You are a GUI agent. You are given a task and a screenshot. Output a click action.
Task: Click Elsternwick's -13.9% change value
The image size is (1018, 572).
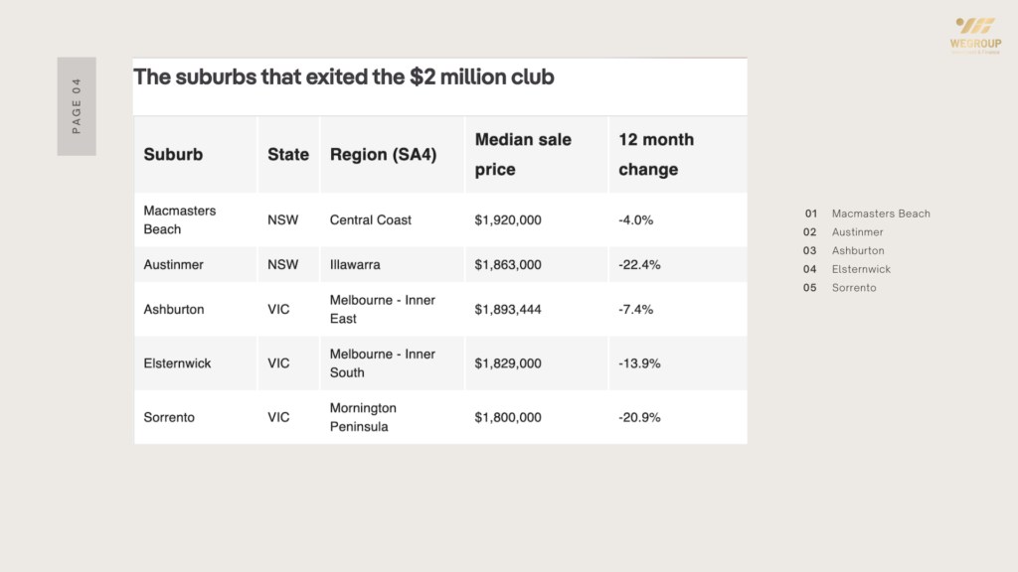tap(639, 363)
